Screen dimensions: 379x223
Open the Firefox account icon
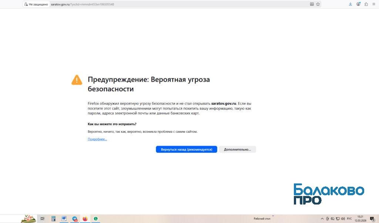358,4
